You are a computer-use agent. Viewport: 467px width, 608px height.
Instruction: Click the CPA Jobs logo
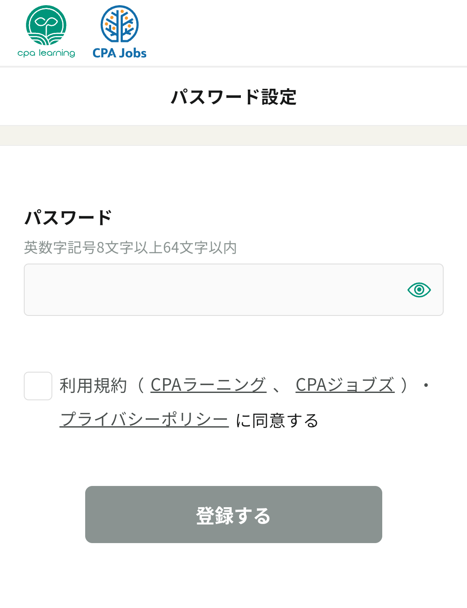pyautogui.click(x=119, y=31)
